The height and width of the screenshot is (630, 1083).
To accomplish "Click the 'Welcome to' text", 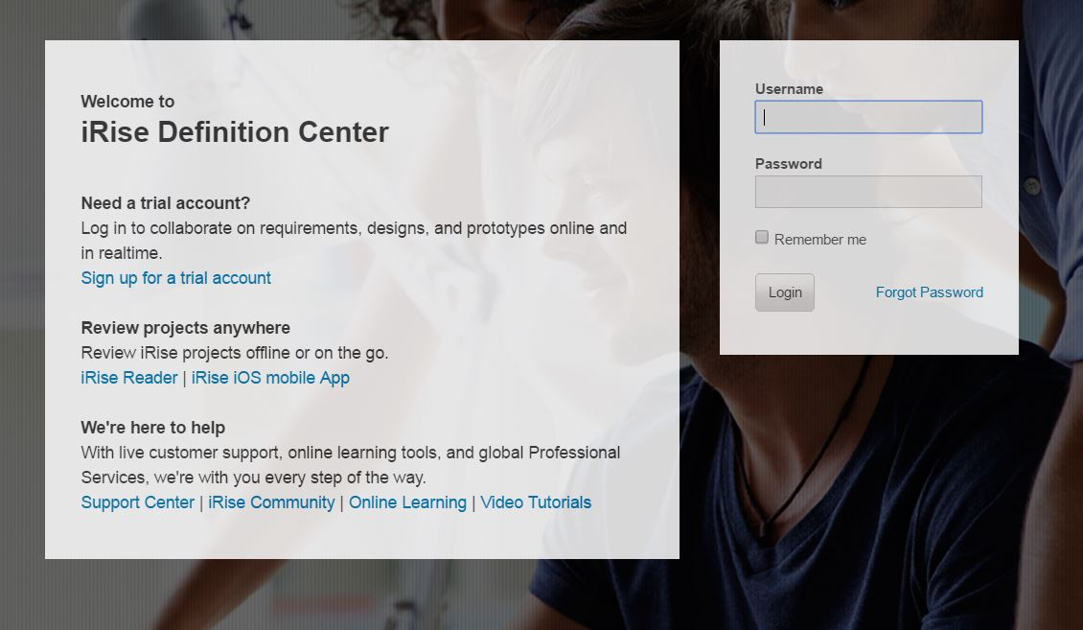I will (x=127, y=102).
